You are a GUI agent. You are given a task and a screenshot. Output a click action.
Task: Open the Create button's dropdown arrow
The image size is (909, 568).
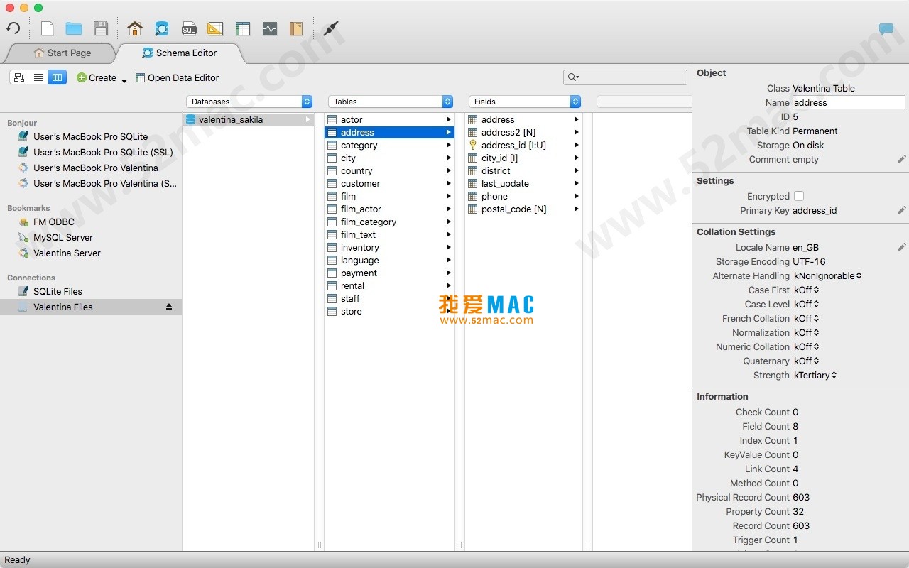coord(123,81)
